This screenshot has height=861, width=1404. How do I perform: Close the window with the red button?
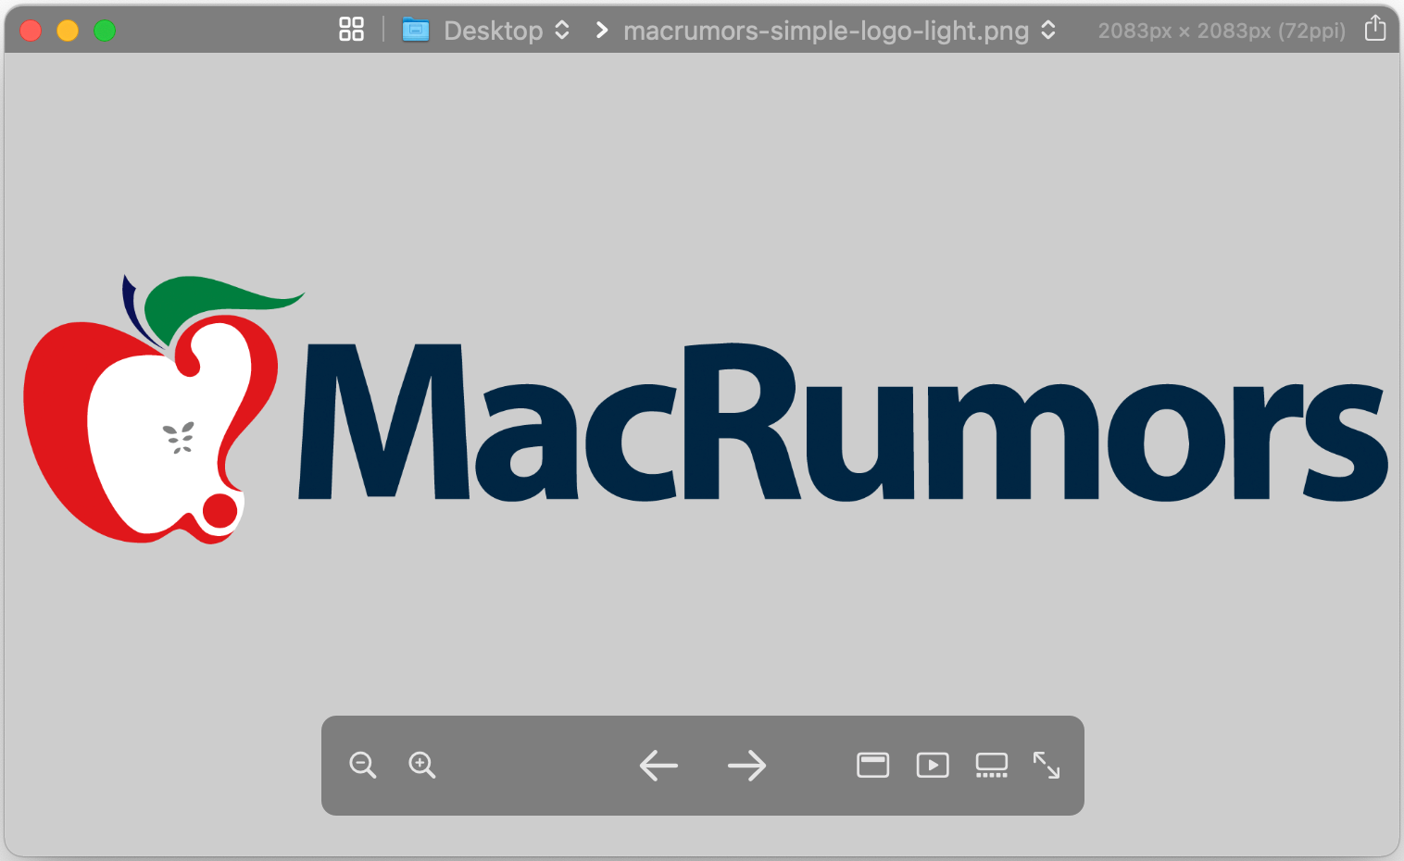pyautogui.click(x=31, y=31)
